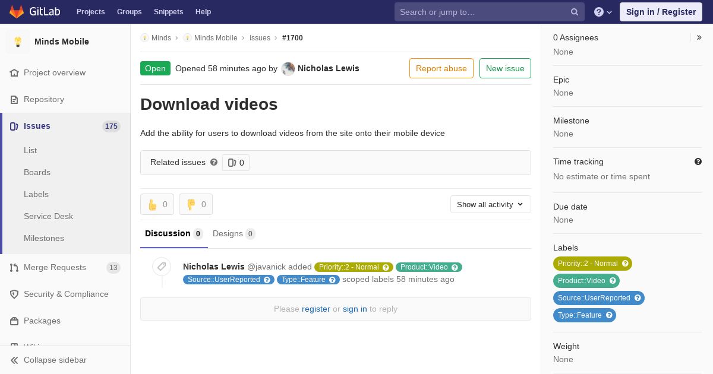
Task: Click the Project overview house icon
Action: (x=14, y=72)
